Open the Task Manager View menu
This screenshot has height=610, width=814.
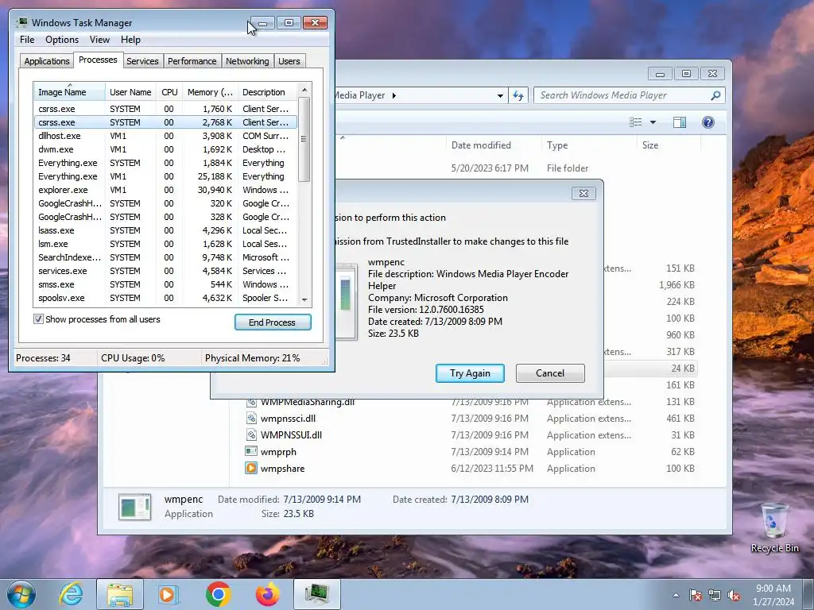click(x=99, y=40)
